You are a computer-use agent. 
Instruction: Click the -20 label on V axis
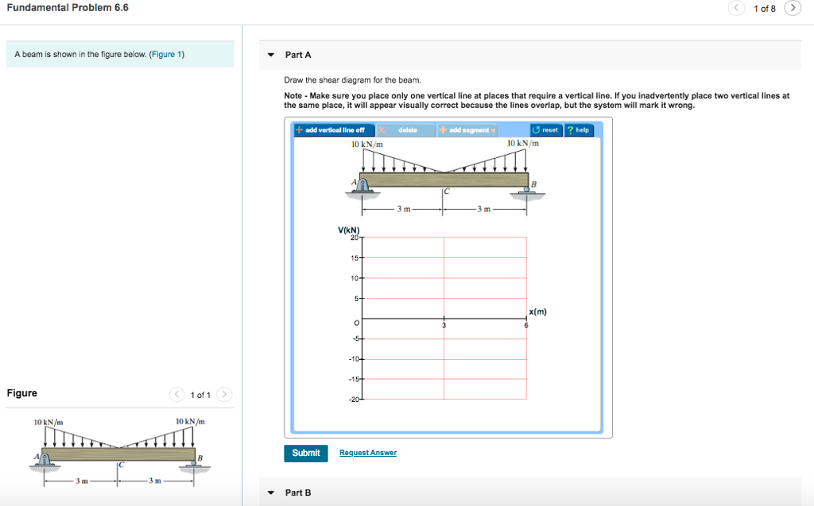[x=354, y=400]
